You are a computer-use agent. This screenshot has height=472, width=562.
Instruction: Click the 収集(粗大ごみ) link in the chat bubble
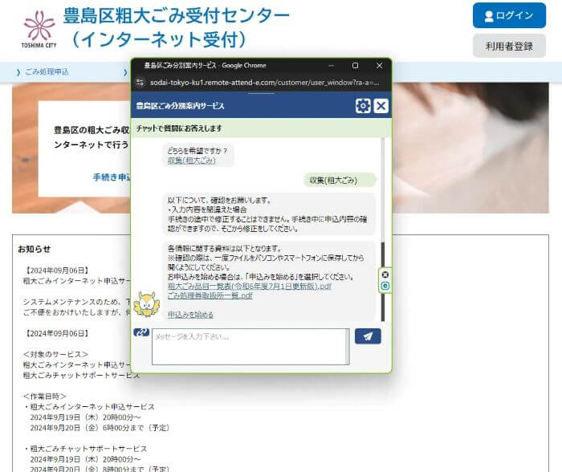(192, 161)
